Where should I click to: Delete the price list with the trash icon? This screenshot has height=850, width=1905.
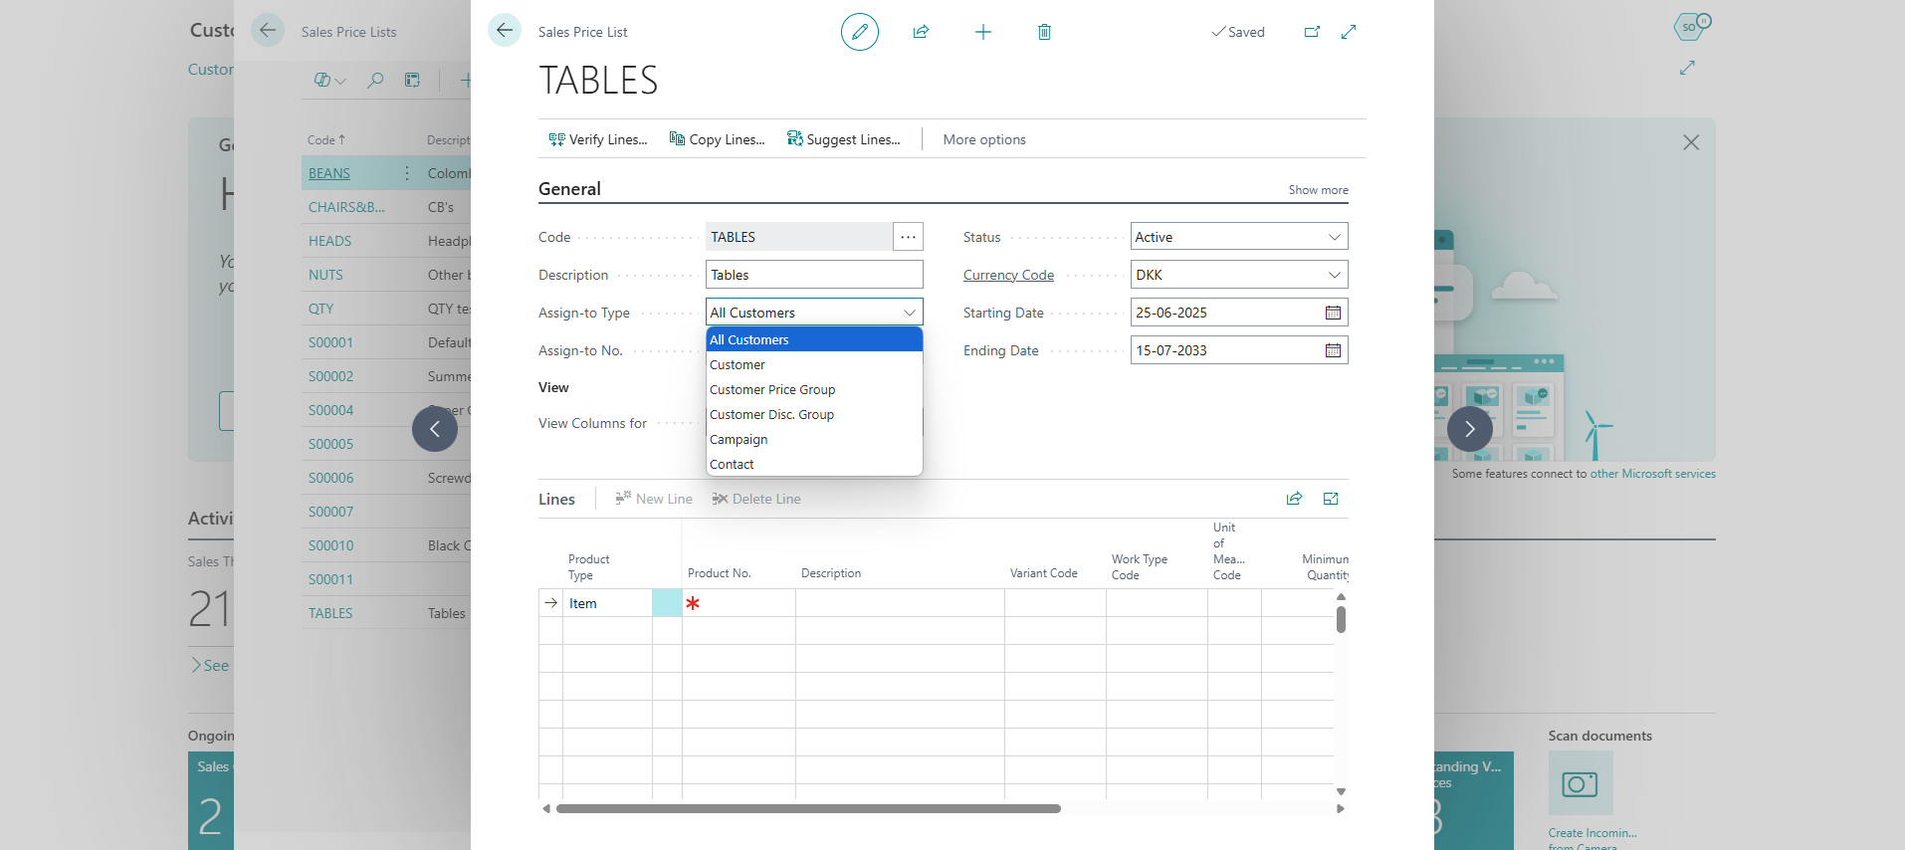(1044, 32)
